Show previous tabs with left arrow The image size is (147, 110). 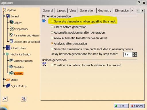point(138,11)
